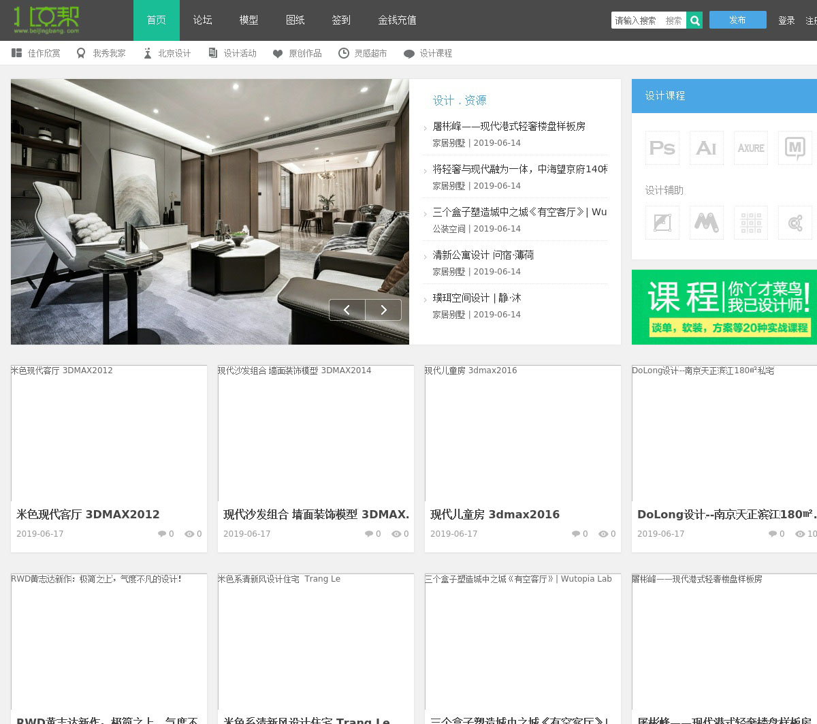Open the QR-code style design aid icon

point(750,223)
